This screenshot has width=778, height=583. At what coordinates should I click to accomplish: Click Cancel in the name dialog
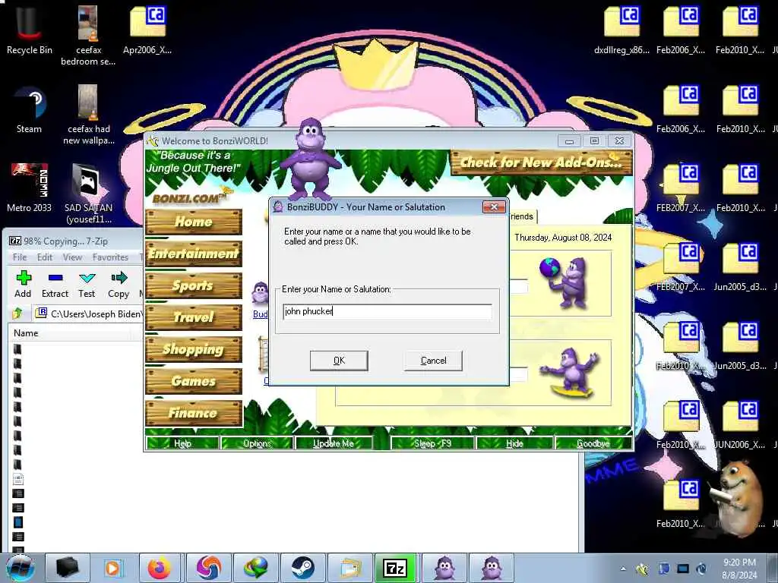[x=433, y=361]
